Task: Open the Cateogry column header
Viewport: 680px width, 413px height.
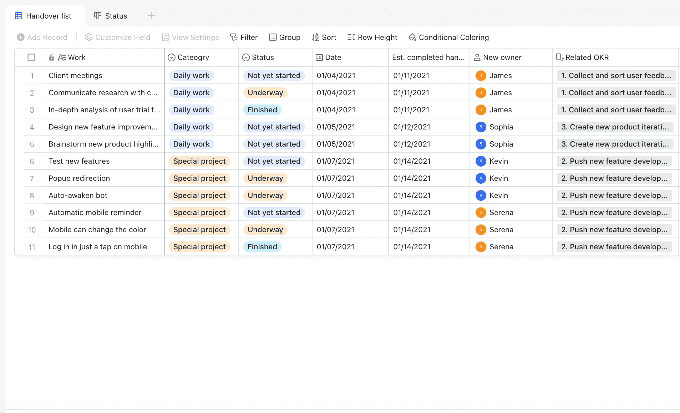Action: click(x=202, y=57)
